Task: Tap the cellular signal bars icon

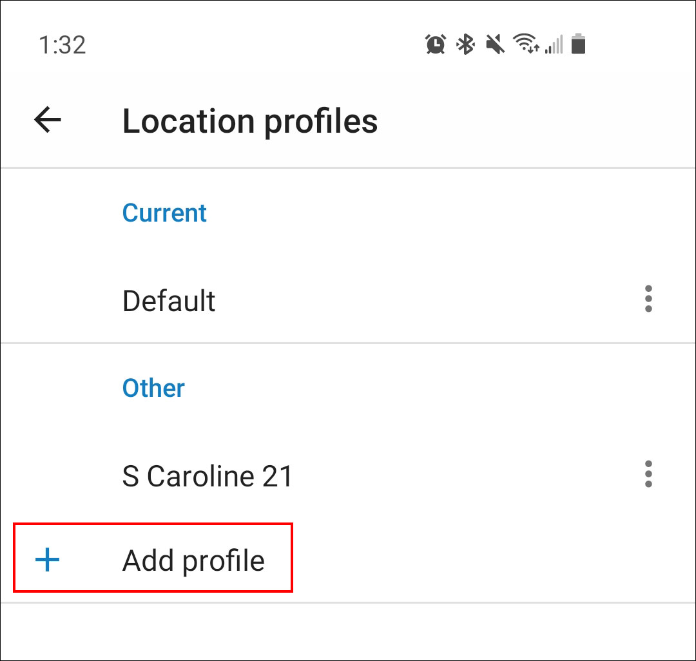Action: pyautogui.click(x=554, y=44)
